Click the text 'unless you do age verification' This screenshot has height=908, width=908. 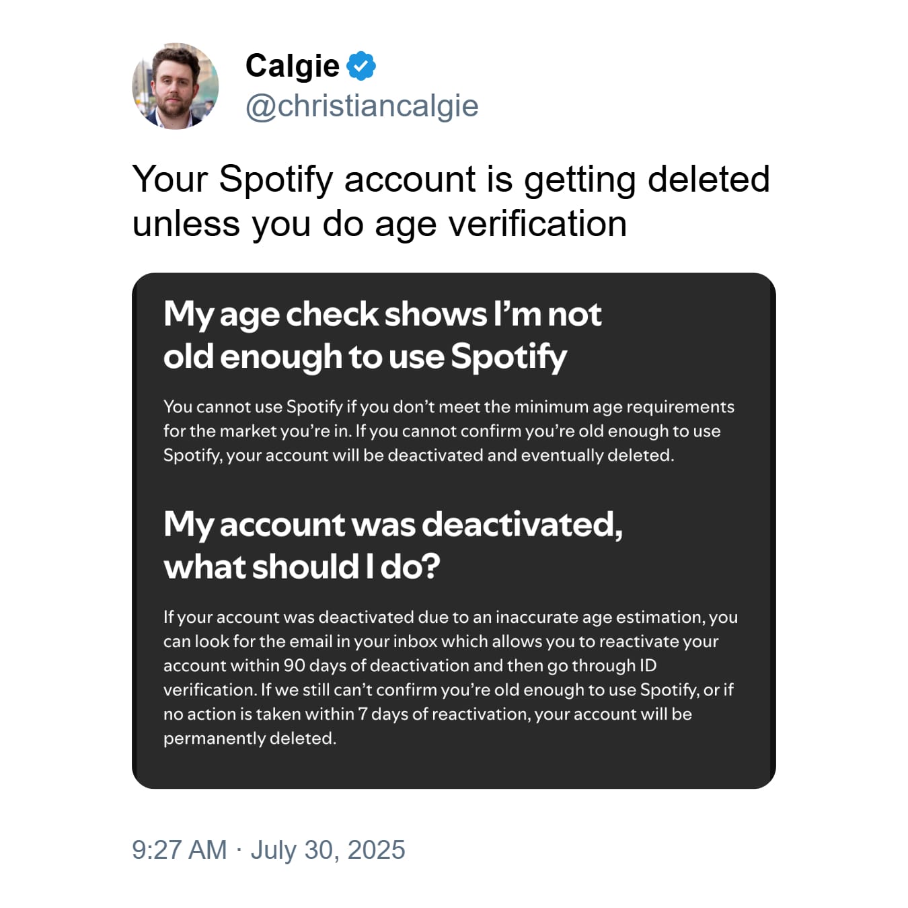tap(379, 224)
